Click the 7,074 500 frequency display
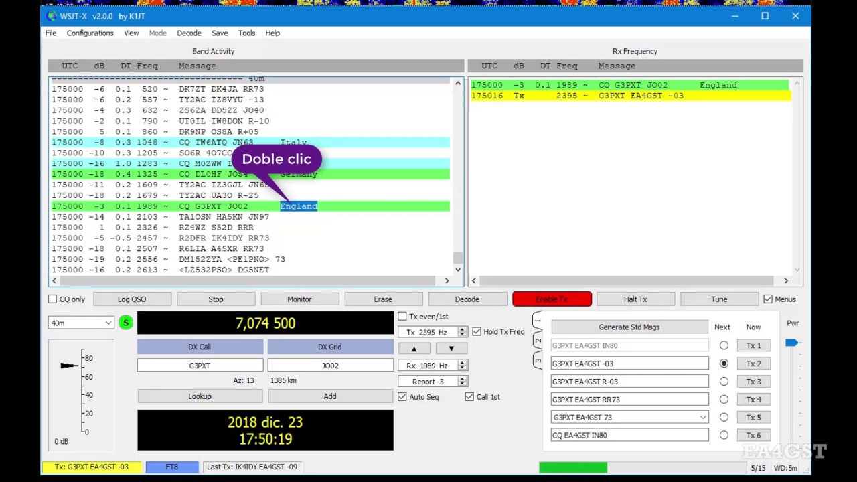The height and width of the screenshot is (482, 857). [265, 323]
